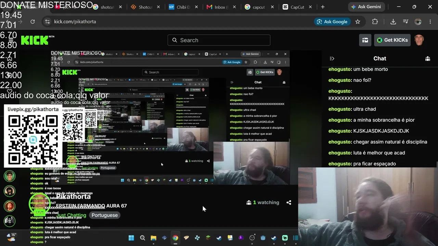Image resolution: width=438 pixels, height=246 pixels.
Task: Open the Chrome downloads icon
Action: [x=393, y=22]
